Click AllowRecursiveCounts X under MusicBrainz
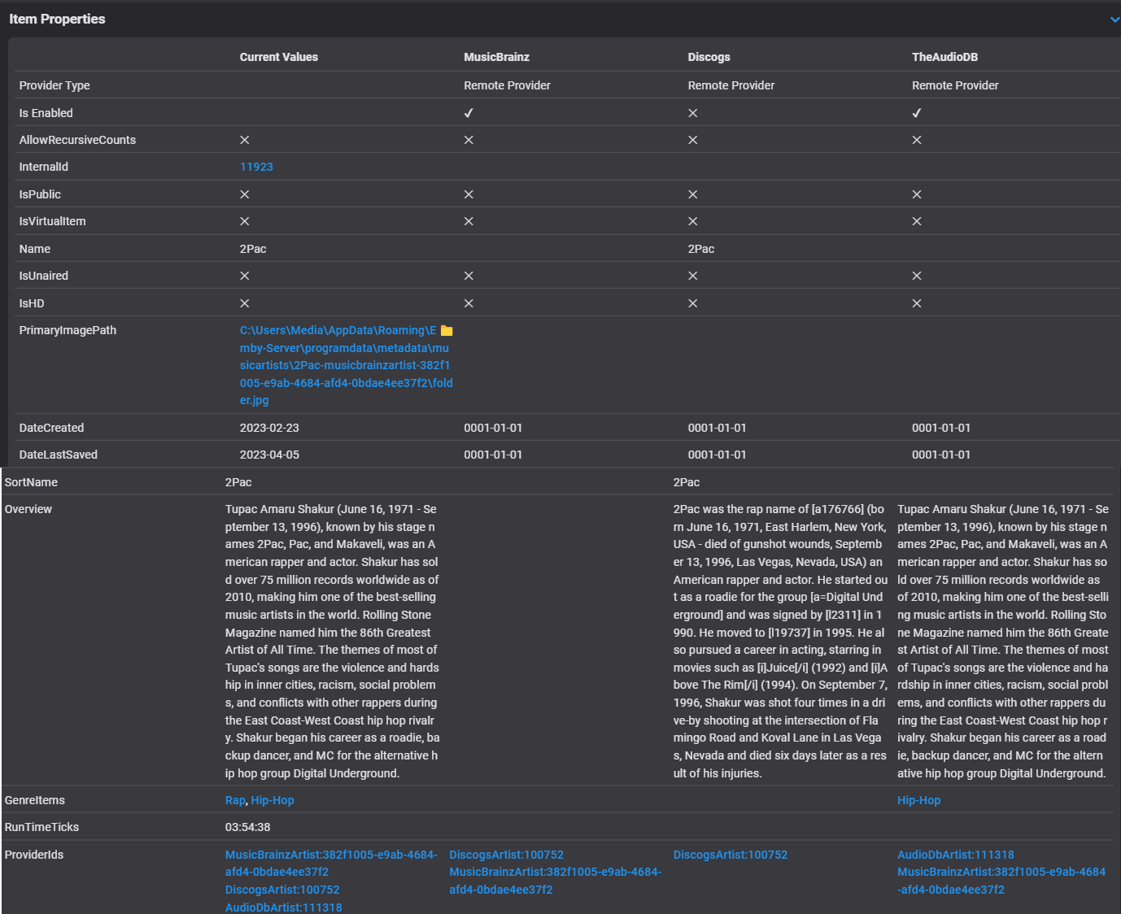This screenshot has height=914, width=1121. [x=469, y=140]
